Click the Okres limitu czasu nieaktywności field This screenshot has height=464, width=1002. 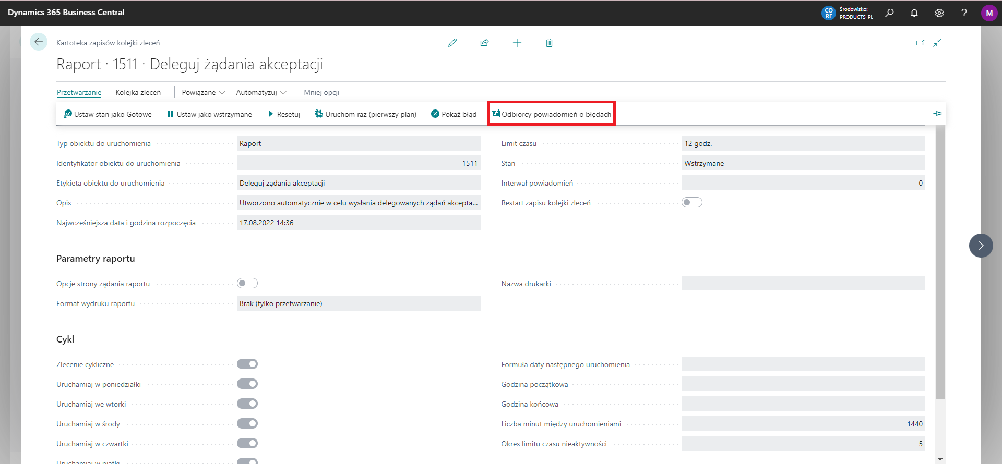(803, 444)
